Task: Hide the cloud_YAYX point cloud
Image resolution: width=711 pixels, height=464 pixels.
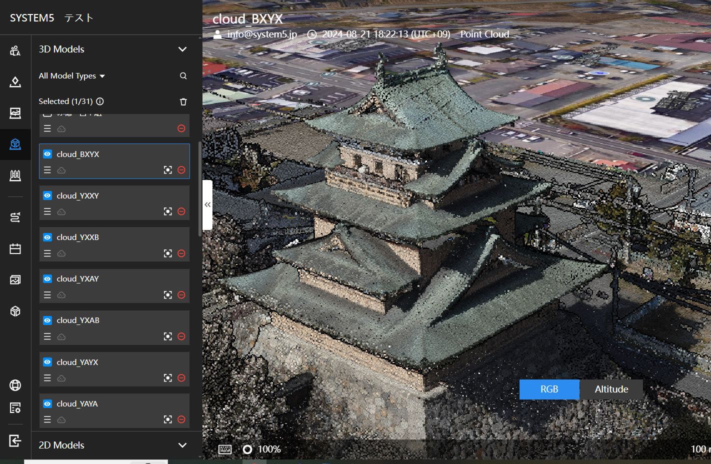Action: 47,362
